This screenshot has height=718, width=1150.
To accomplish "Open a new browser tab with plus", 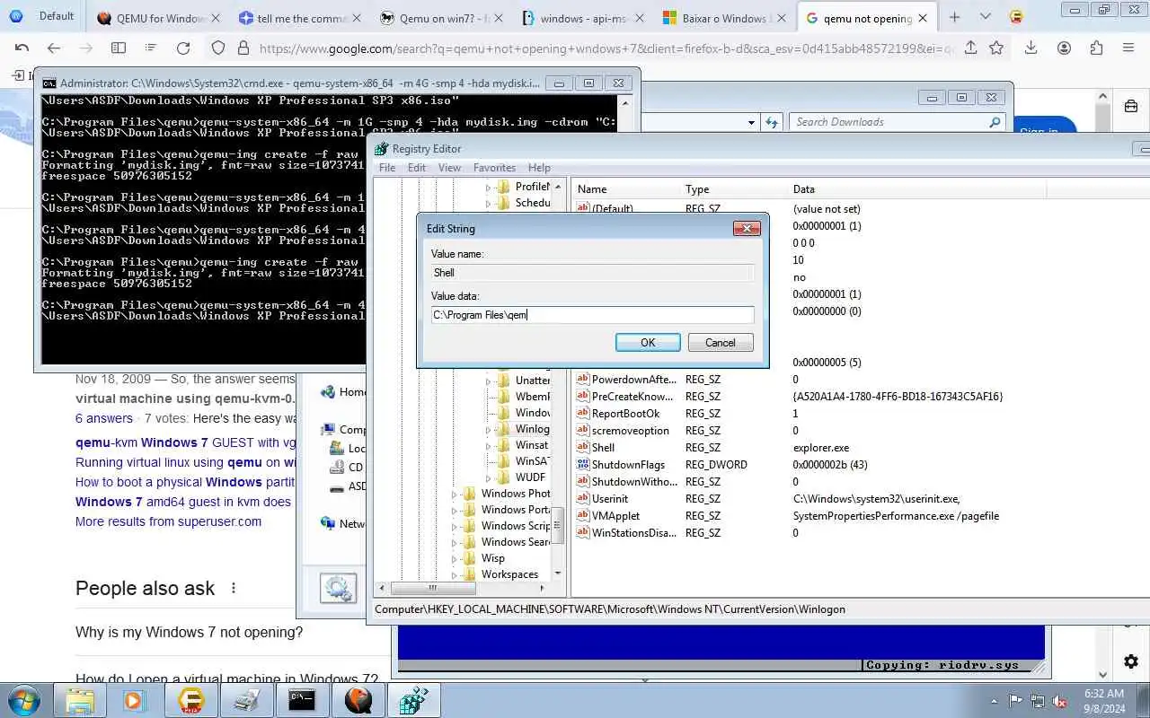I will 954,17.
